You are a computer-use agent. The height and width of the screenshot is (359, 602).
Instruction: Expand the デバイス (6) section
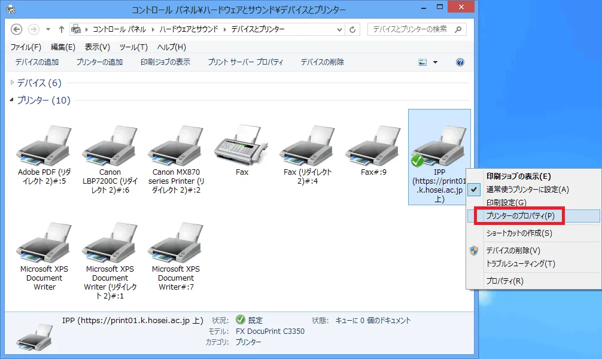(12, 83)
